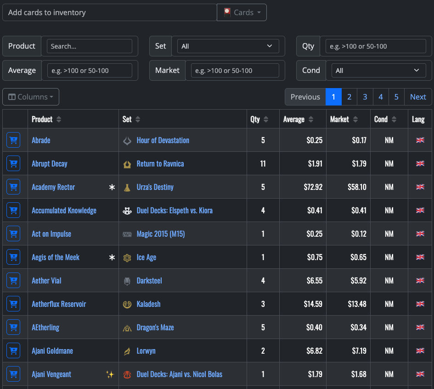Image resolution: width=434 pixels, height=389 pixels.
Task: Open the Cond filter dropdown
Action: (x=378, y=70)
